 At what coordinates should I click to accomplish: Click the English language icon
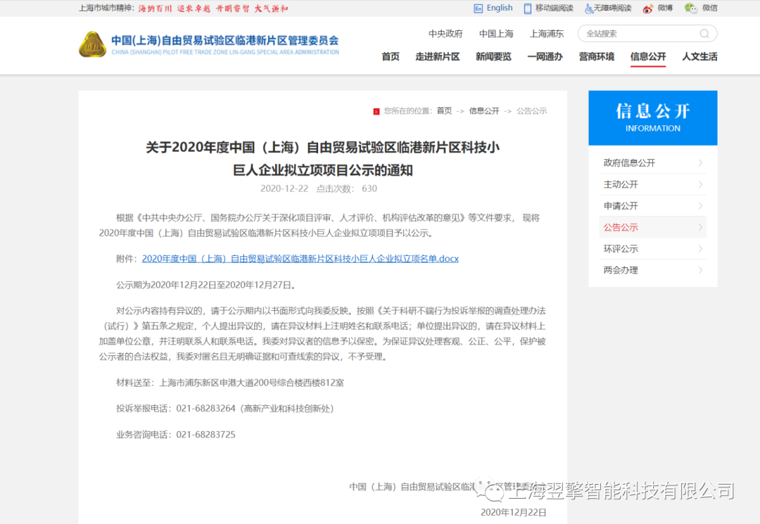coord(479,8)
